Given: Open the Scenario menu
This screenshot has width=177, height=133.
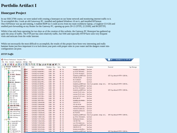Looking at the screenshot, I should (12, 62).
